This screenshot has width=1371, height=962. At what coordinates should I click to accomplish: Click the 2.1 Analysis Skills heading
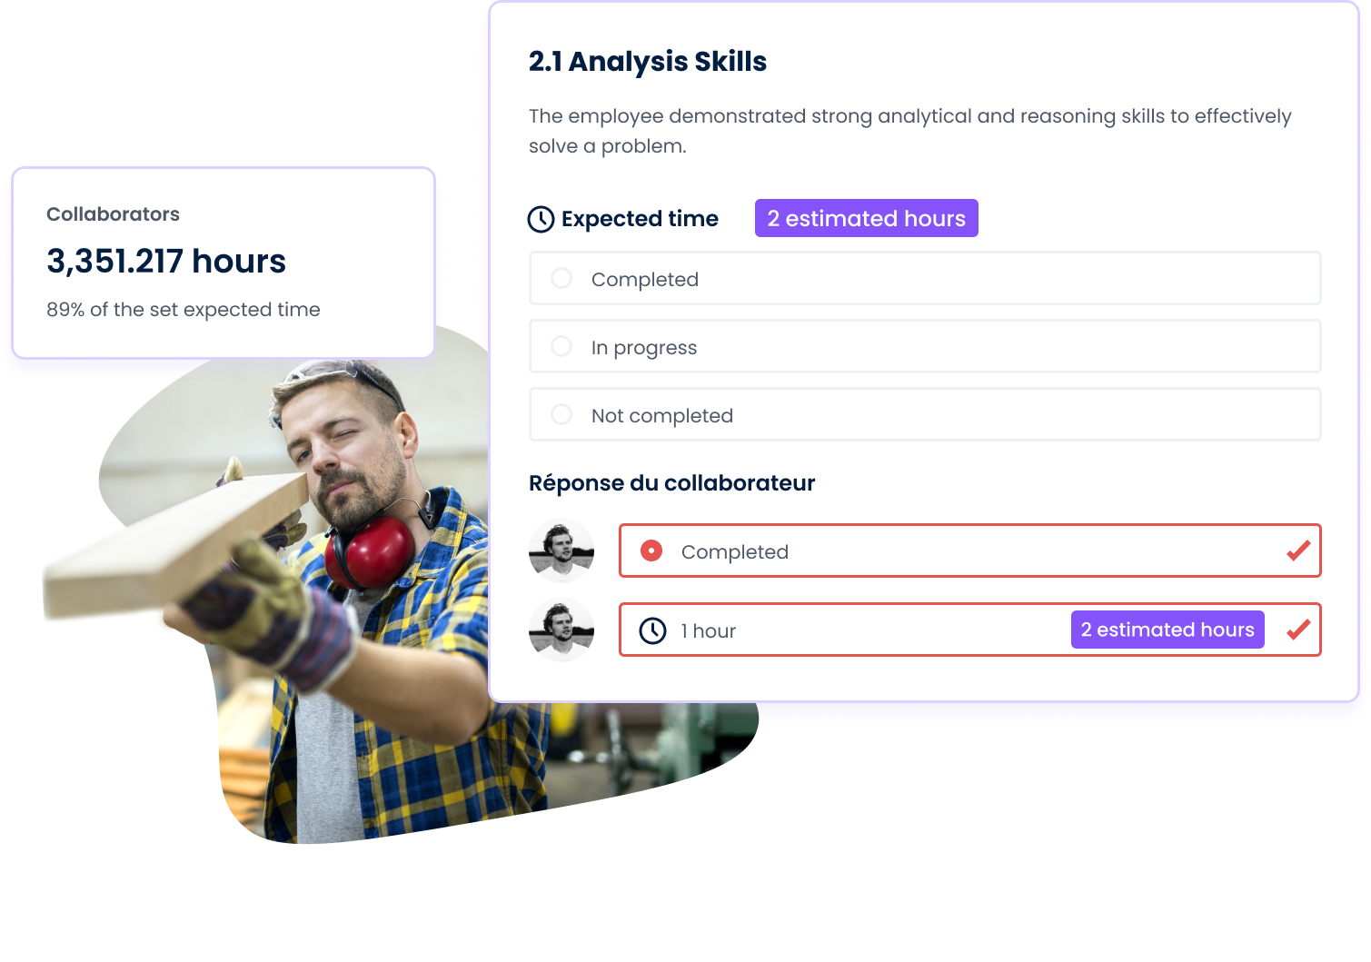pos(648,61)
